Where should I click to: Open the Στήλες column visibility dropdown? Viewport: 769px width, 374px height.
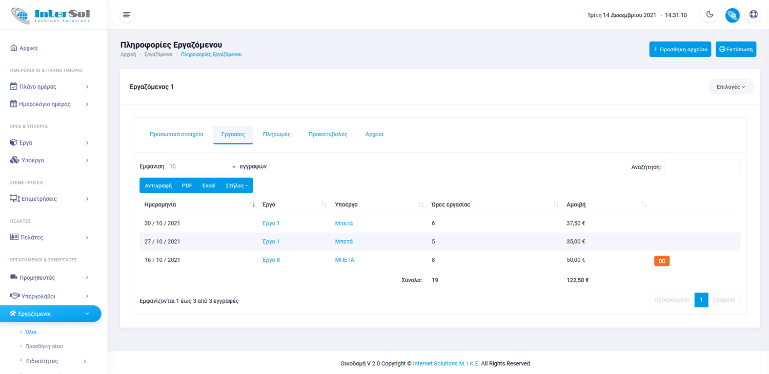(x=239, y=185)
